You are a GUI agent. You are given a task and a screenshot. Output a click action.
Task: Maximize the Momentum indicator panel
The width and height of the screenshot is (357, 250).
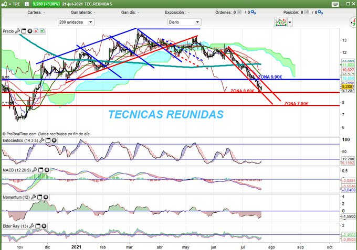tap(39, 197)
